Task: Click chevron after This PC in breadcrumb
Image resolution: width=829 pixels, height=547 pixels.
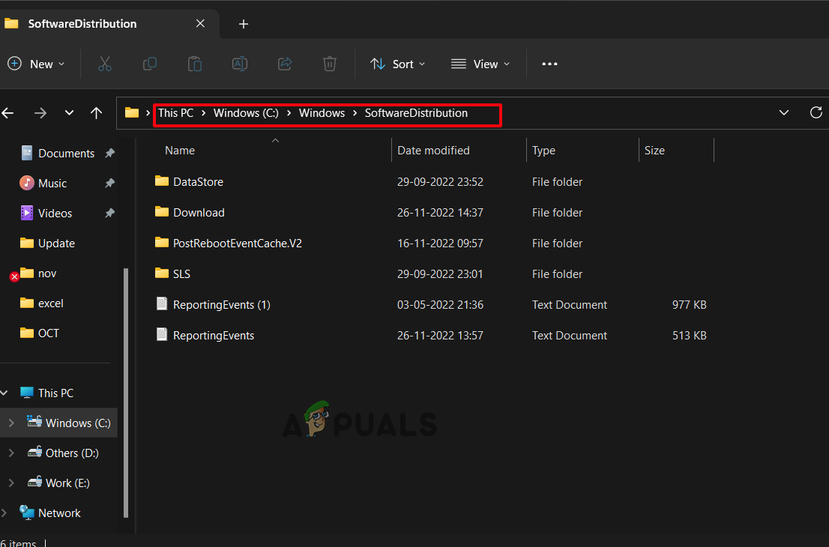Action: pyautogui.click(x=204, y=113)
